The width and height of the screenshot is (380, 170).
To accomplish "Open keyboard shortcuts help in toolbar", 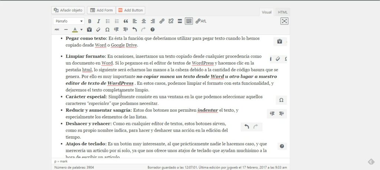I will coord(152,30).
